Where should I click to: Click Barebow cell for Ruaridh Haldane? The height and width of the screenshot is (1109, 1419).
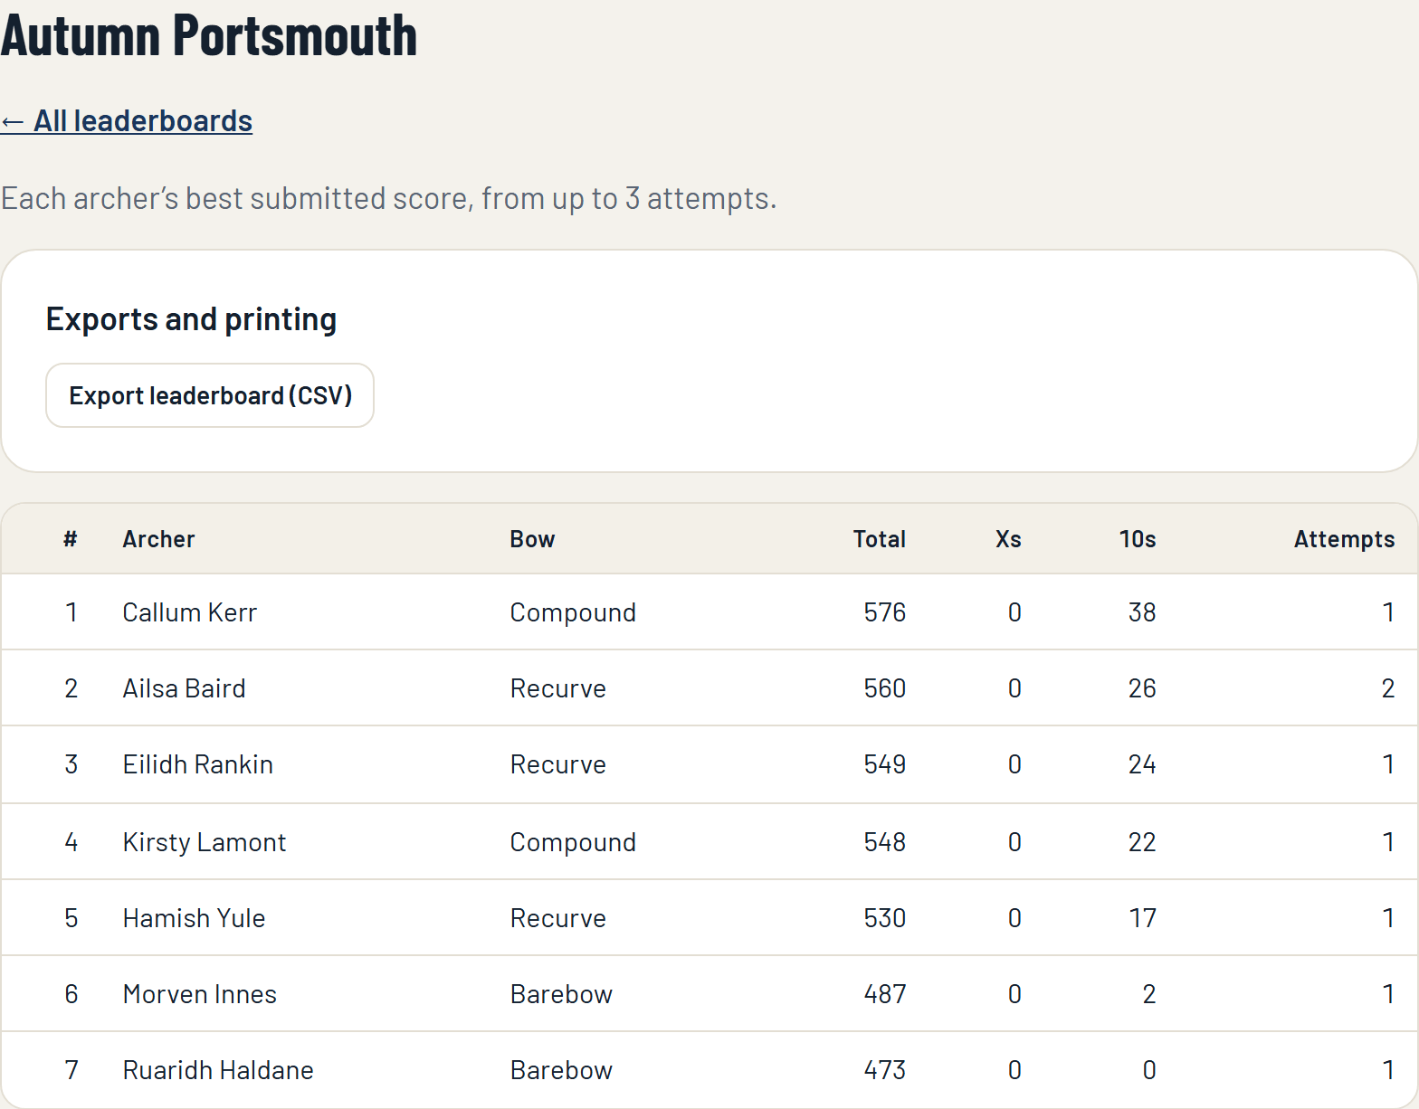(x=561, y=1070)
